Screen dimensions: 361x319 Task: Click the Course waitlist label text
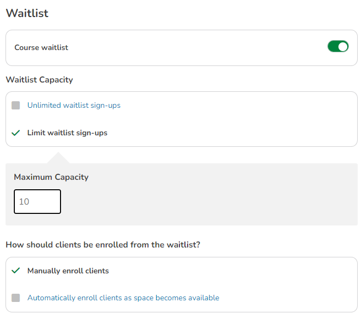(41, 48)
